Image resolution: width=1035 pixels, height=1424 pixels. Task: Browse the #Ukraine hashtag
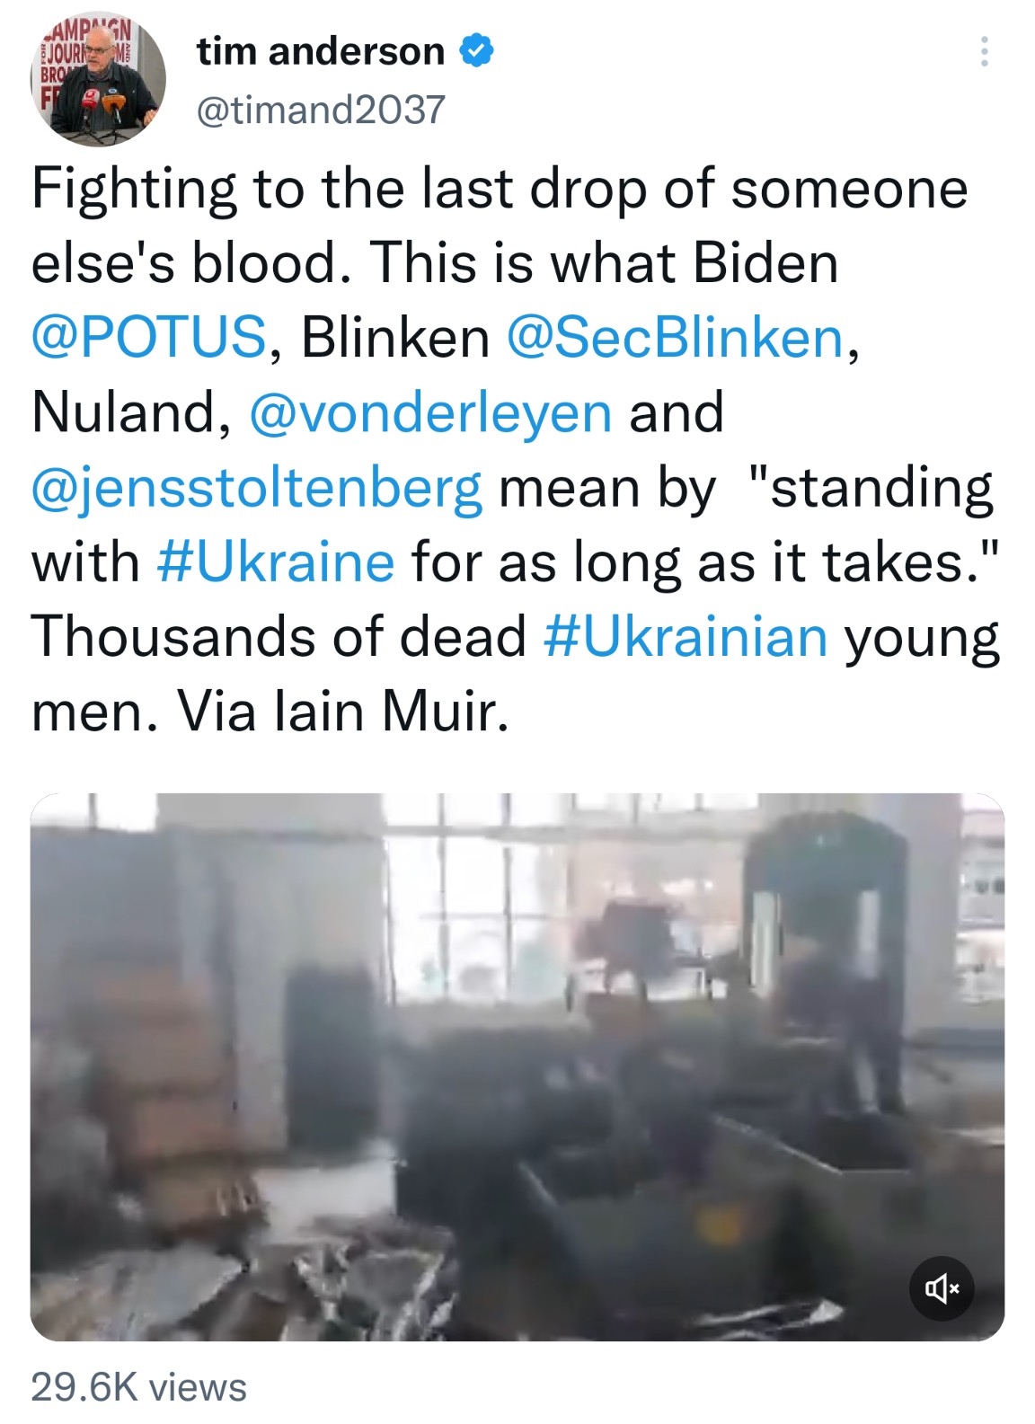coord(275,562)
